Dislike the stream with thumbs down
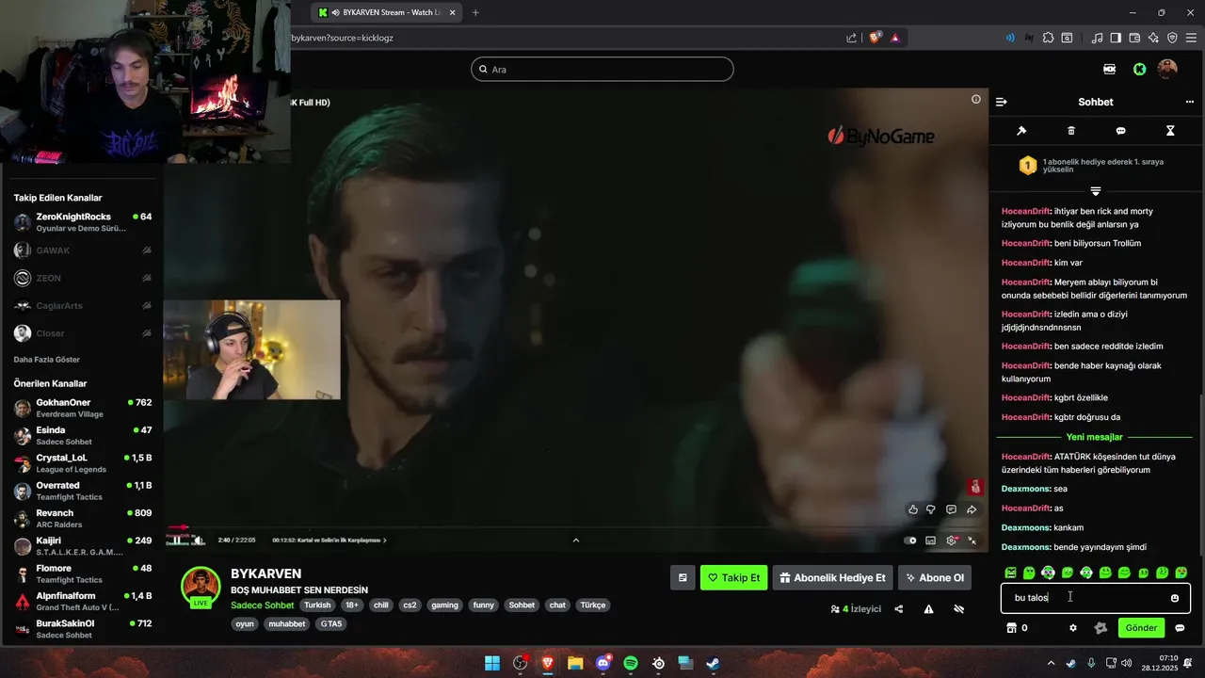The height and width of the screenshot is (678, 1205). (x=931, y=509)
